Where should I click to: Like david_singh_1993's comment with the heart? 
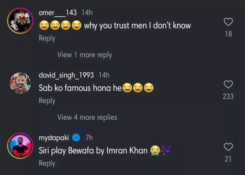[228, 84]
